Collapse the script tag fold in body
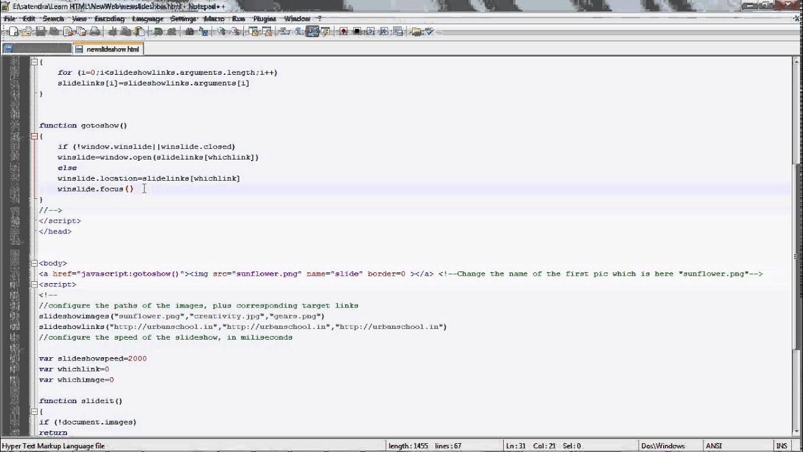The width and height of the screenshot is (803, 452). [34, 284]
